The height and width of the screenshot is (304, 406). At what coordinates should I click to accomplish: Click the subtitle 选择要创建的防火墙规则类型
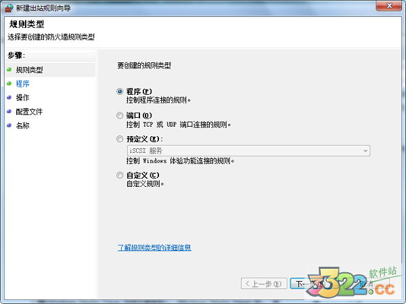pyautogui.click(x=51, y=37)
